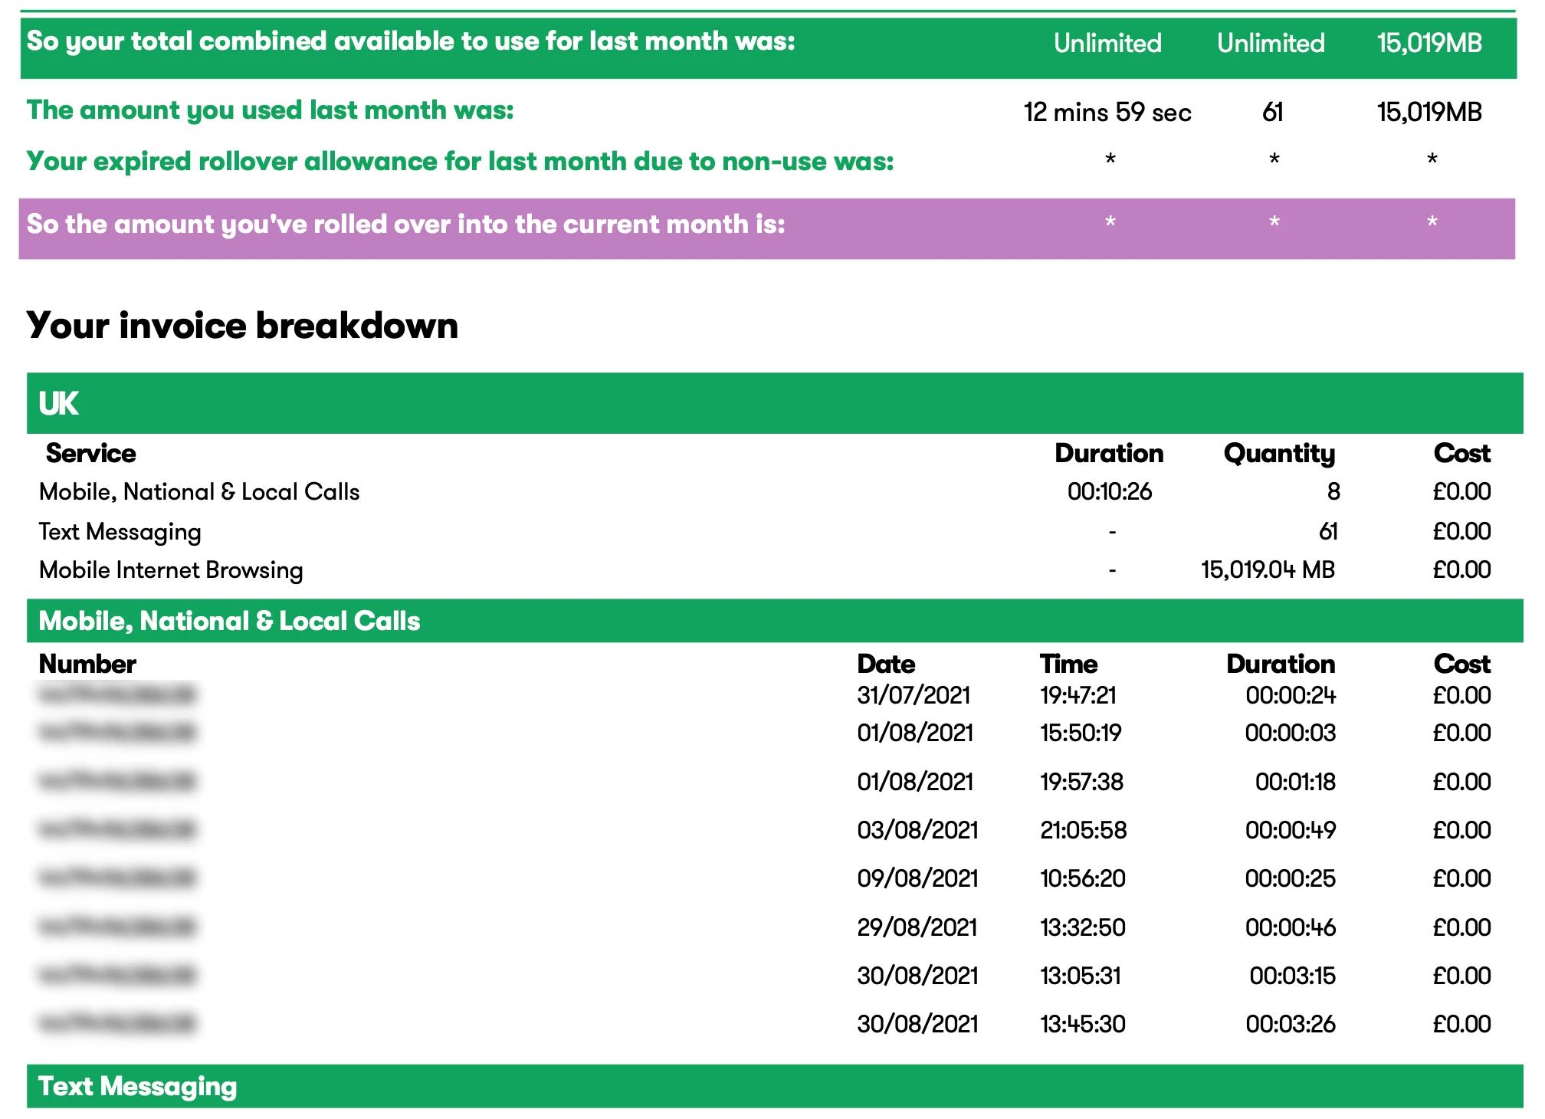
Task: Click the expired rollover allowance text line
Action: tap(460, 162)
